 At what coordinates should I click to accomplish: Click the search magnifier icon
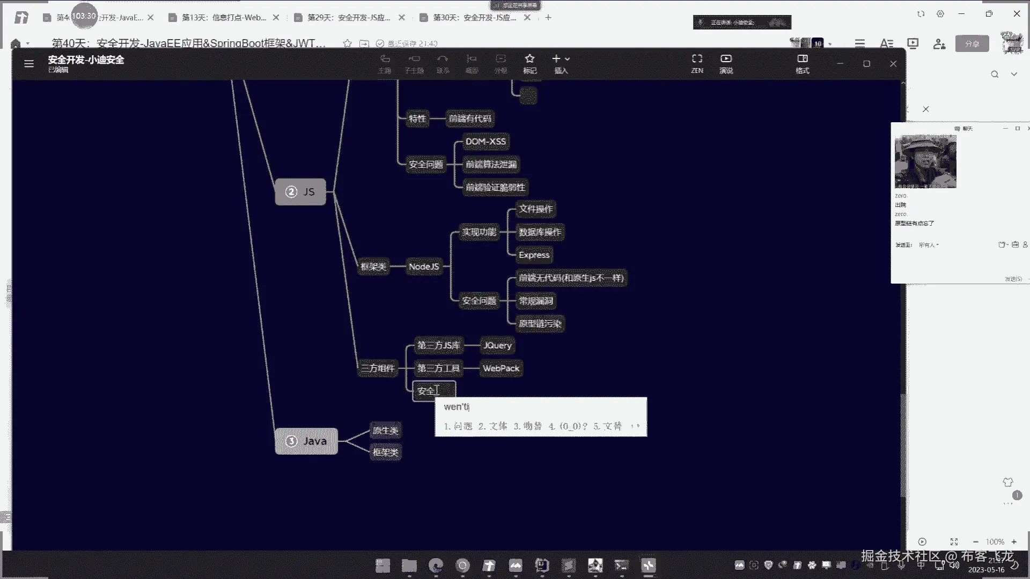[x=995, y=75]
